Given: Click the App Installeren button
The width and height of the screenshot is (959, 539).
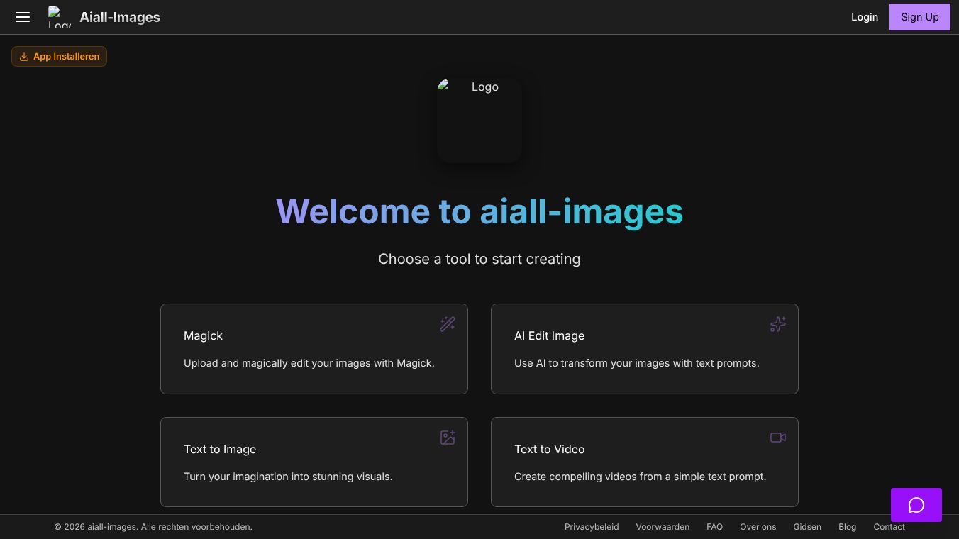Looking at the screenshot, I should click(x=59, y=56).
